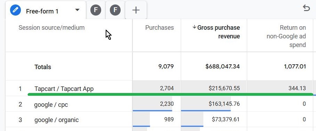Open the Free-form 1 tab dropdown arrow
The width and height of the screenshot is (316, 131).
tap(77, 10)
